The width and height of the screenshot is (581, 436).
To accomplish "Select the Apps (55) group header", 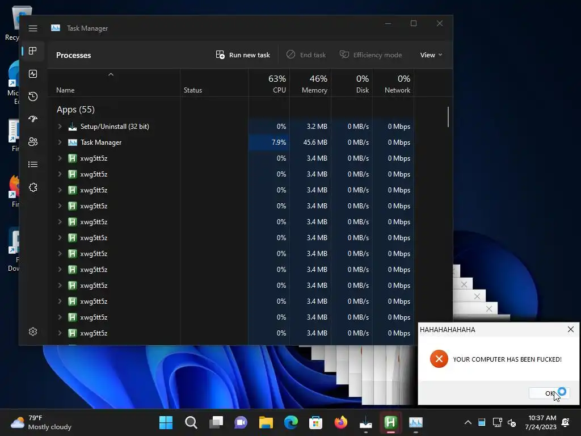I will click(x=75, y=110).
